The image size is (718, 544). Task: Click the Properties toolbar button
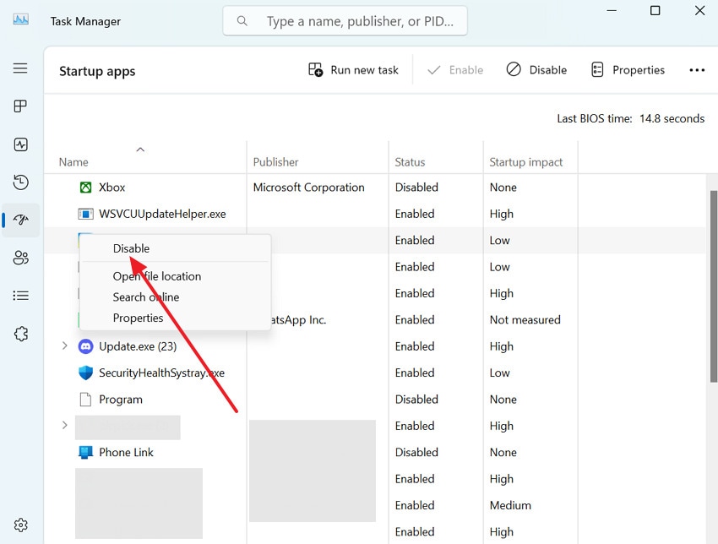(628, 69)
